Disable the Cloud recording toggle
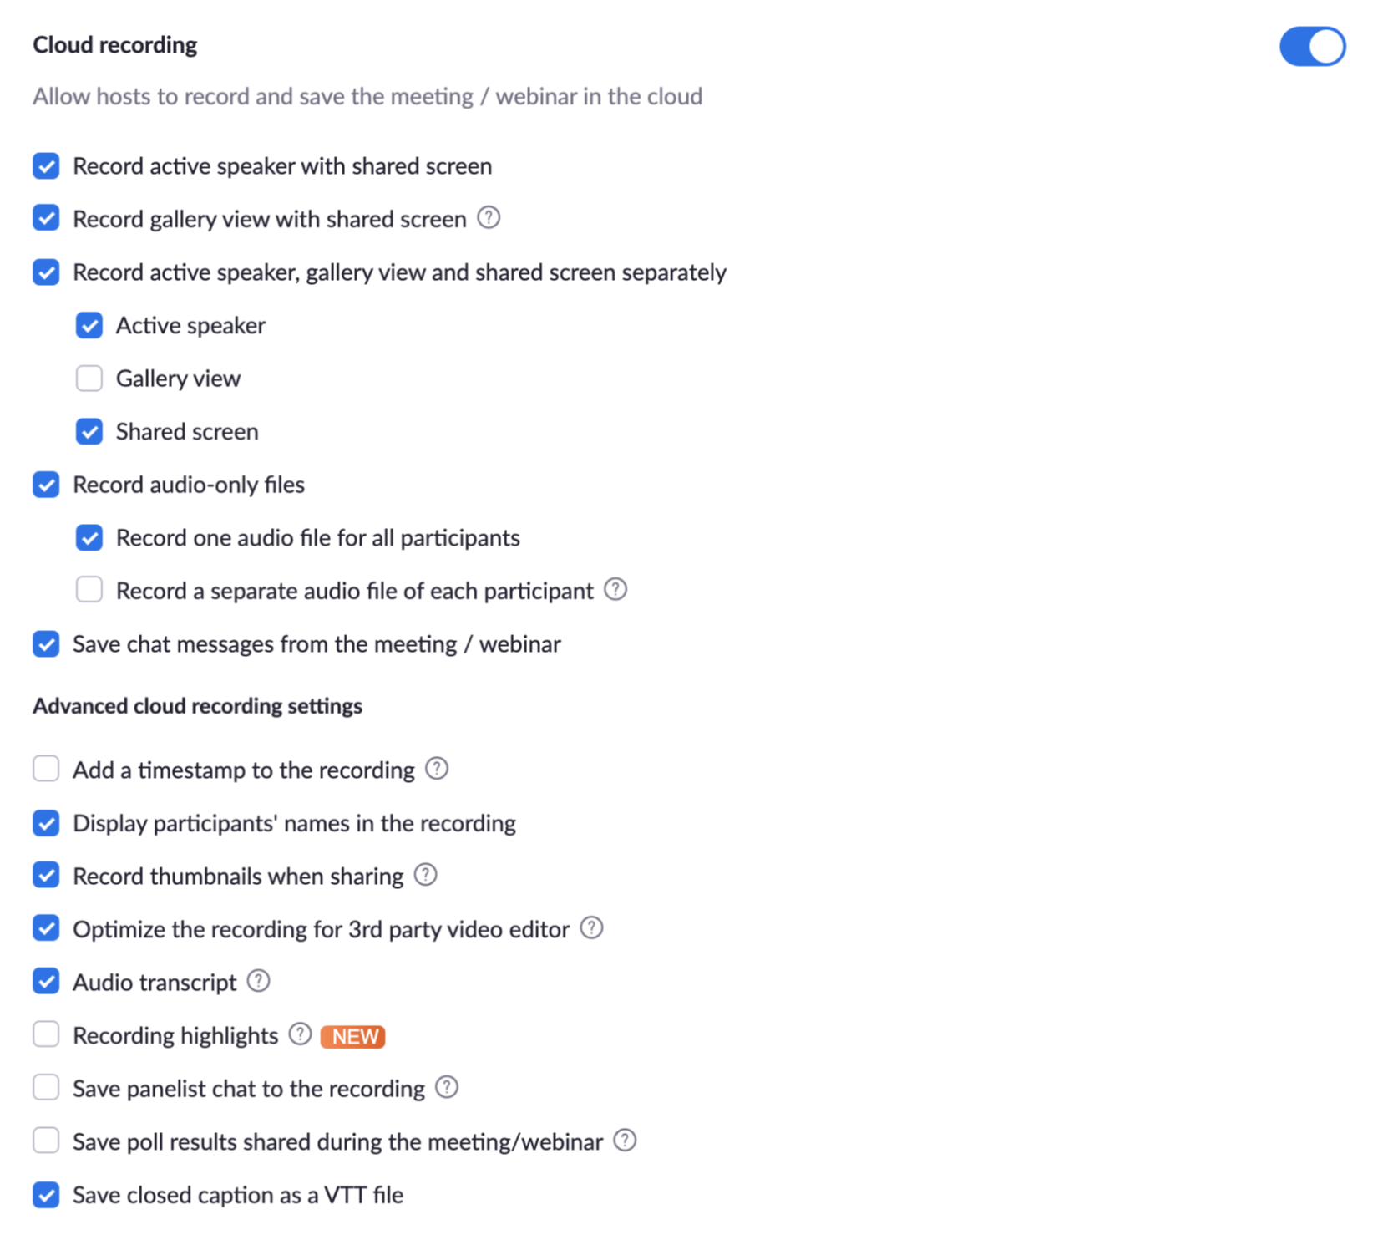The image size is (1388, 1250). point(1311,46)
